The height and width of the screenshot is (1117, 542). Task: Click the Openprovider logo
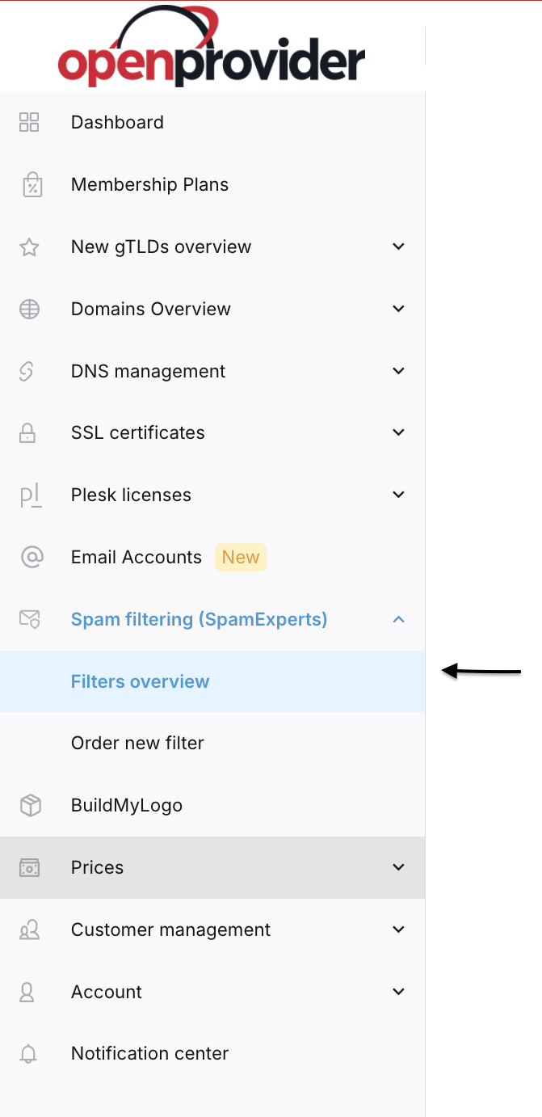click(212, 46)
